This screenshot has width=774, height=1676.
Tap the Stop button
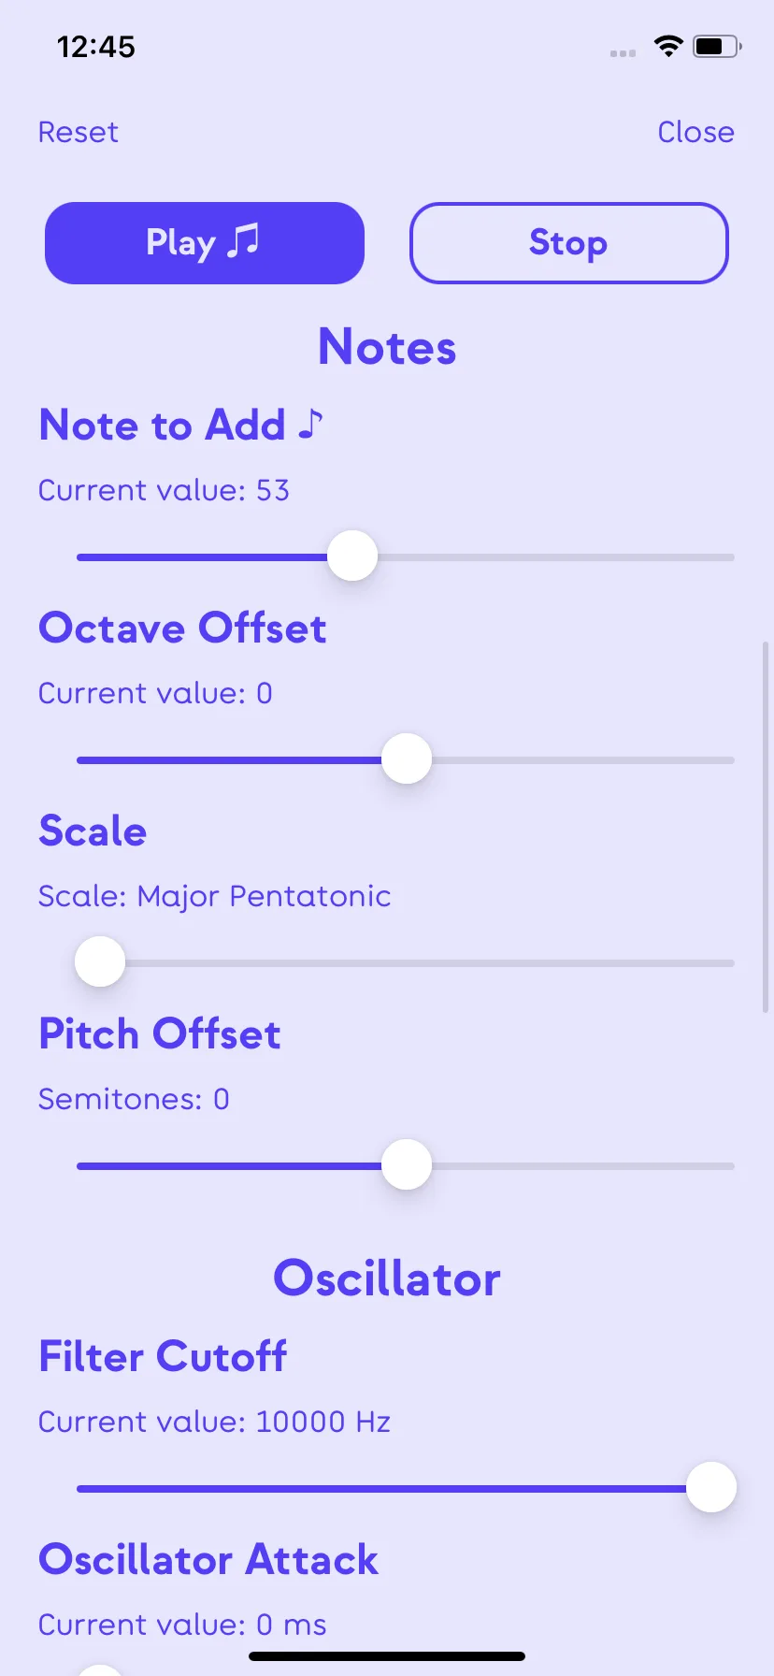point(568,243)
